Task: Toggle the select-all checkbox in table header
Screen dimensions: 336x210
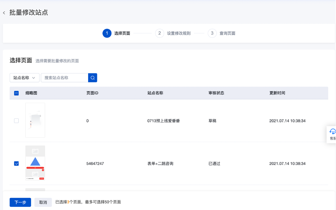Action: [x=16, y=93]
